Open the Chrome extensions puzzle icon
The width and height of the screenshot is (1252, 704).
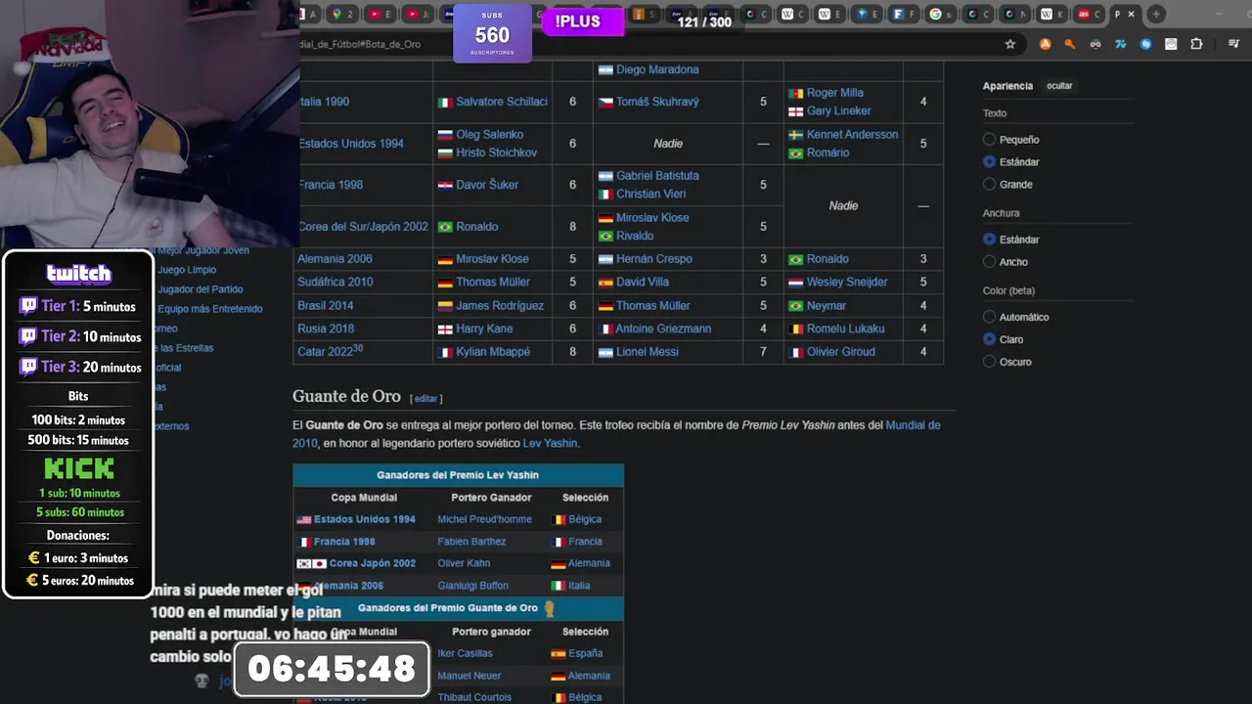click(x=1196, y=44)
